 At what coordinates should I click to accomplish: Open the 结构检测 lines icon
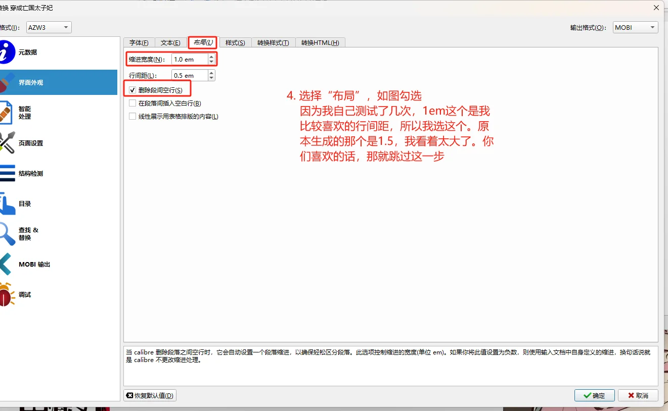[x=7, y=173]
